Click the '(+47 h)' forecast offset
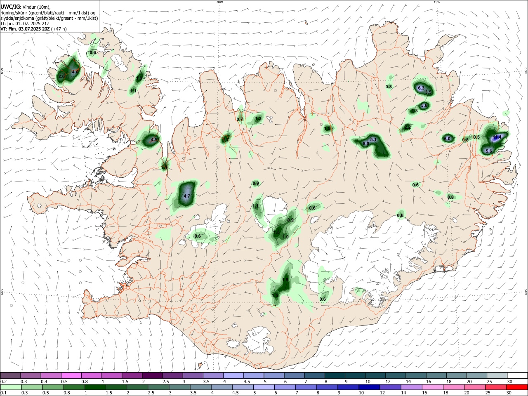 click(59, 29)
